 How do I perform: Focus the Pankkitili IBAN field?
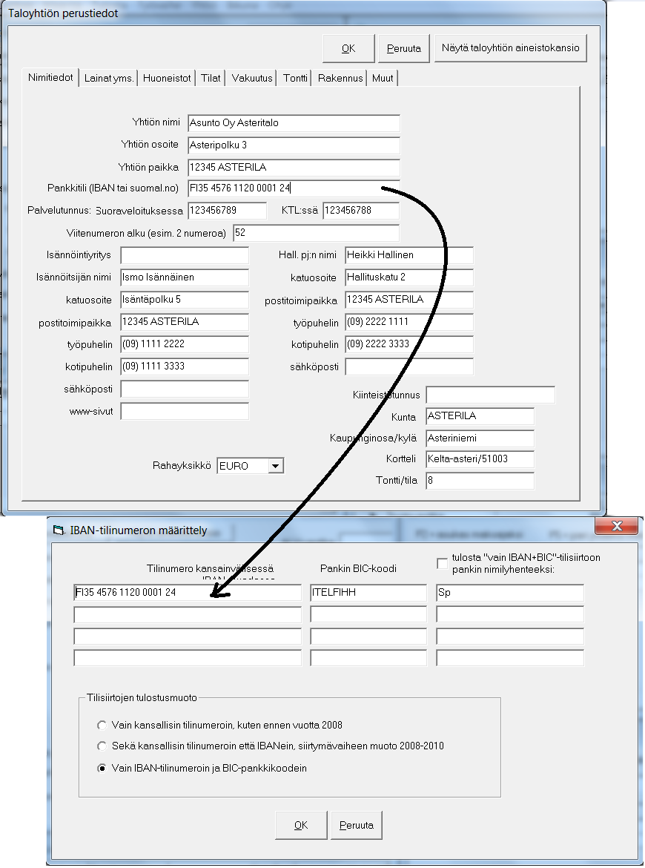294,188
